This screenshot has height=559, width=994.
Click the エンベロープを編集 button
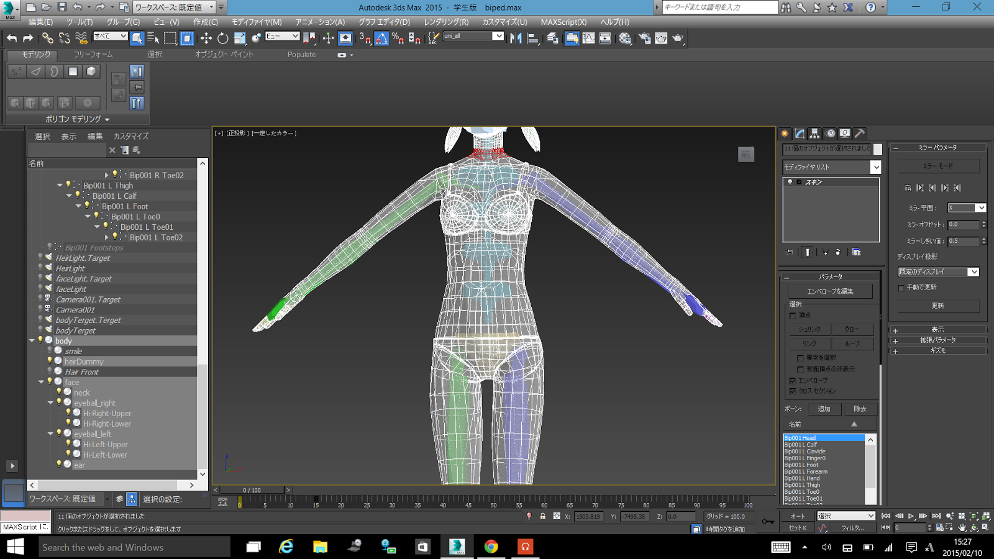pos(830,291)
